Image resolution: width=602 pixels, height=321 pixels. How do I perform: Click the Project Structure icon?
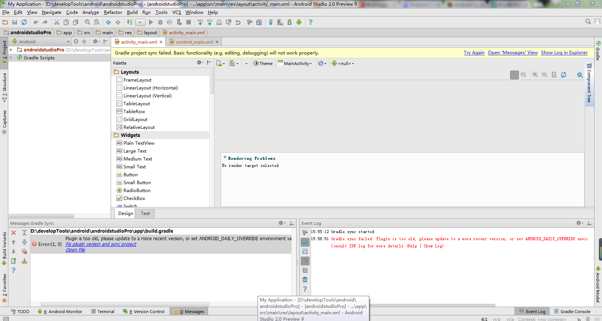pos(259,22)
